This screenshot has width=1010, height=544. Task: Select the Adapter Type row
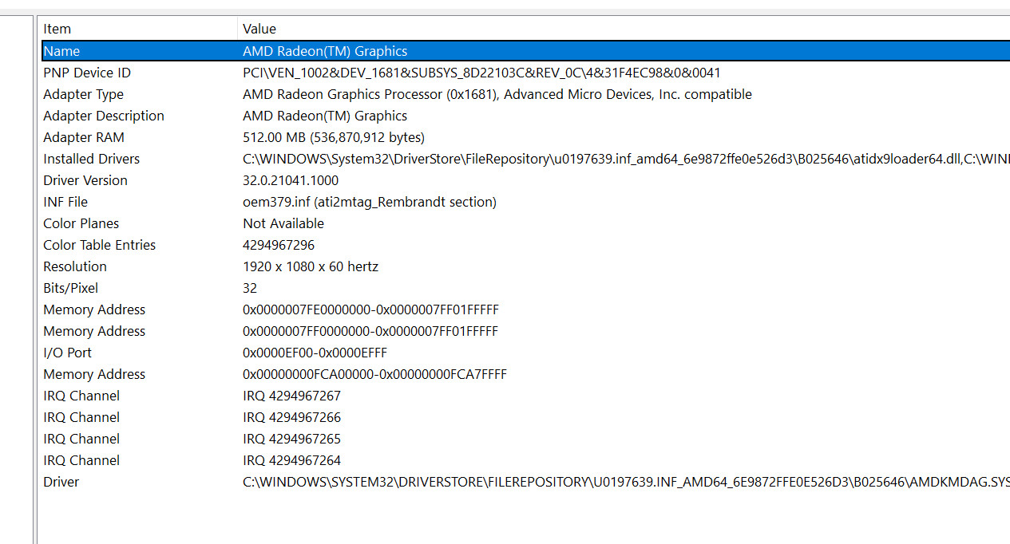(x=525, y=94)
